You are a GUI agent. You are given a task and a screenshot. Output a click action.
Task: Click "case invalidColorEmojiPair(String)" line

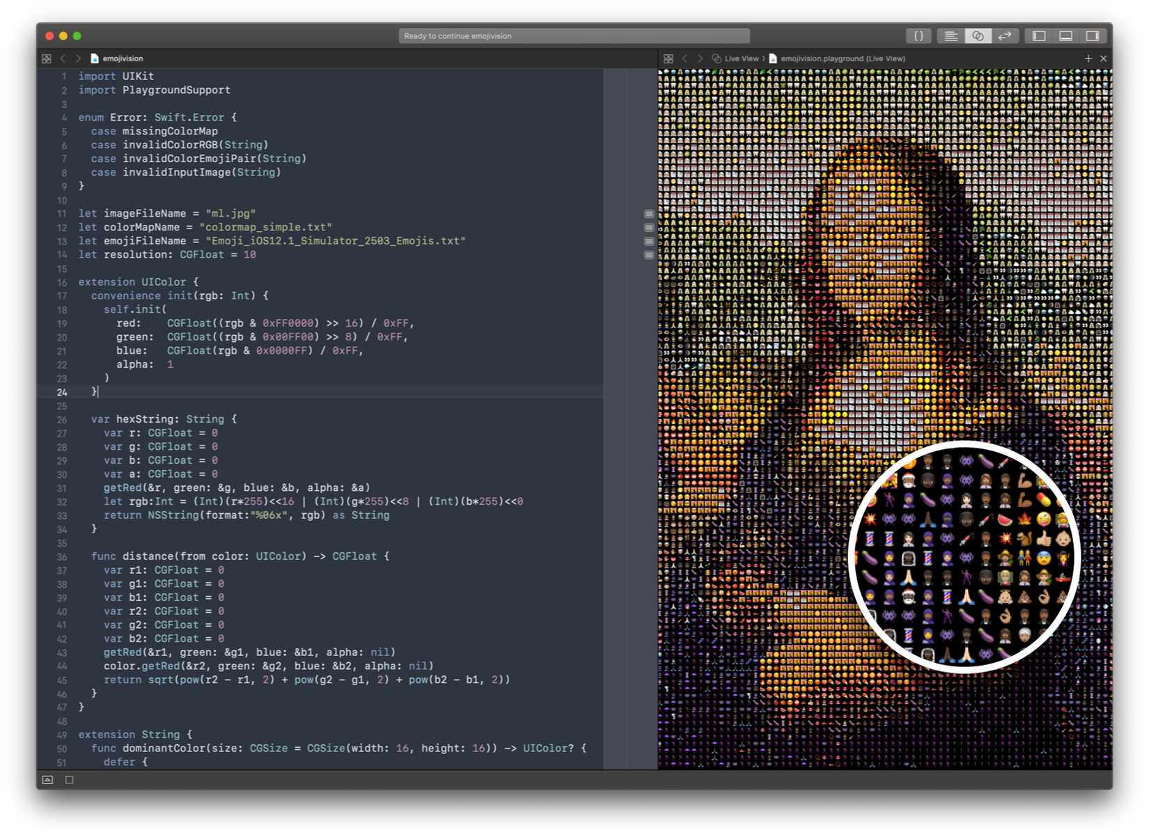[x=198, y=159]
